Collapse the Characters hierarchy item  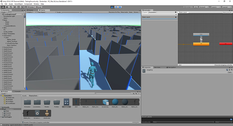[3, 36]
